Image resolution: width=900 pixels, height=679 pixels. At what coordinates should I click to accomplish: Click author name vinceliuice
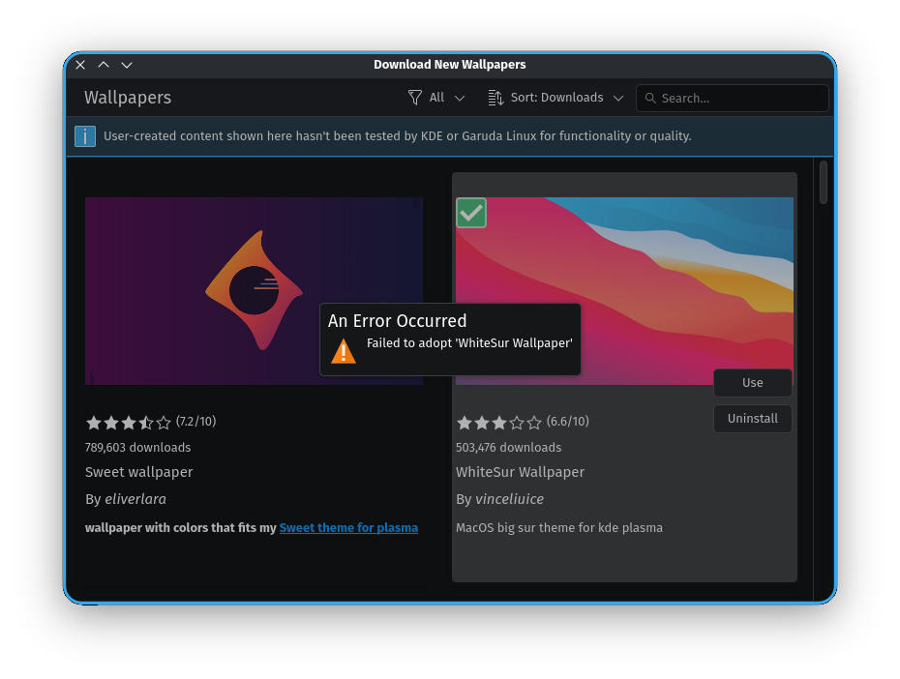point(510,499)
